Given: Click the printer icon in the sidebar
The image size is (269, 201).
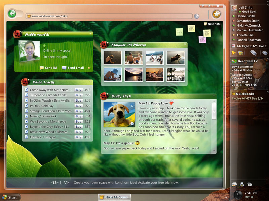Looking at the screenshot, I should pyautogui.click(x=242, y=184).
